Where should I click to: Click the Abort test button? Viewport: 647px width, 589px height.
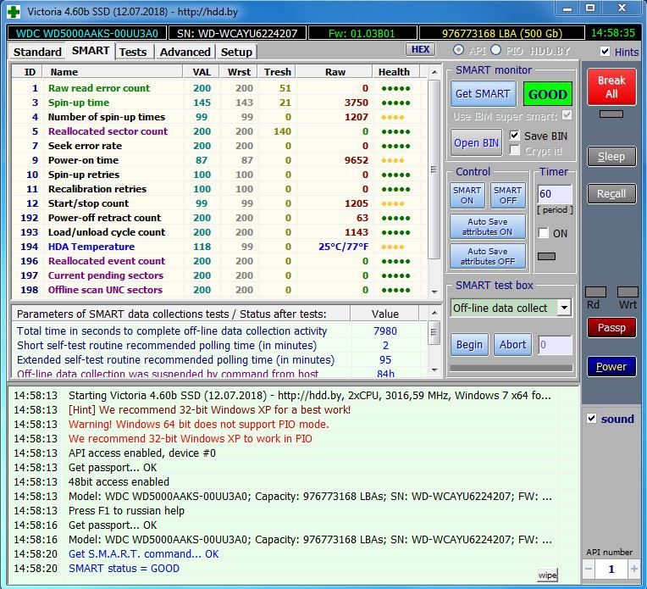pos(512,344)
